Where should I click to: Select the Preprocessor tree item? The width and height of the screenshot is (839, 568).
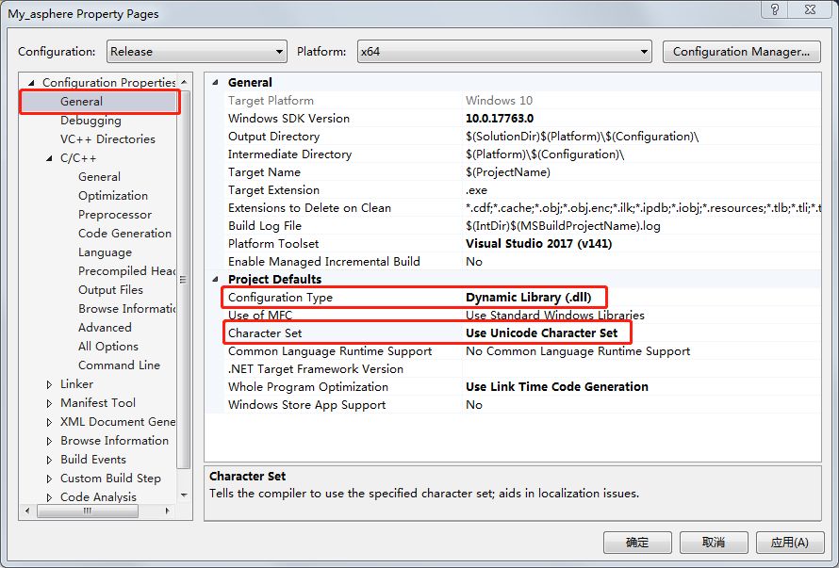tap(114, 215)
